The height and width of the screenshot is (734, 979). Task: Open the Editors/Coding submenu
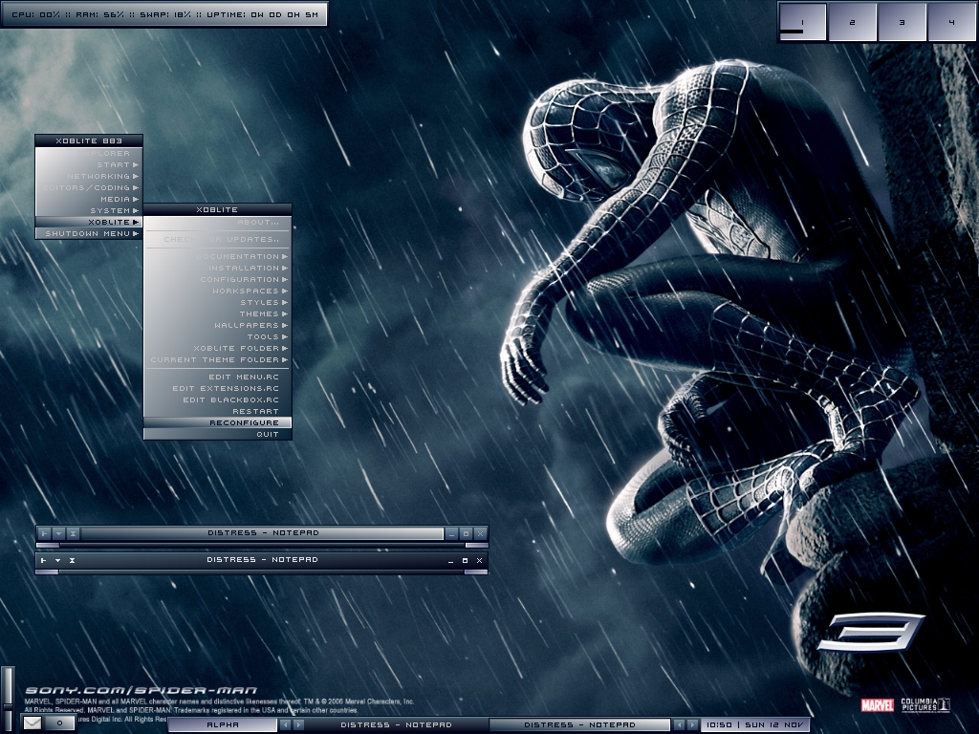click(89, 188)
